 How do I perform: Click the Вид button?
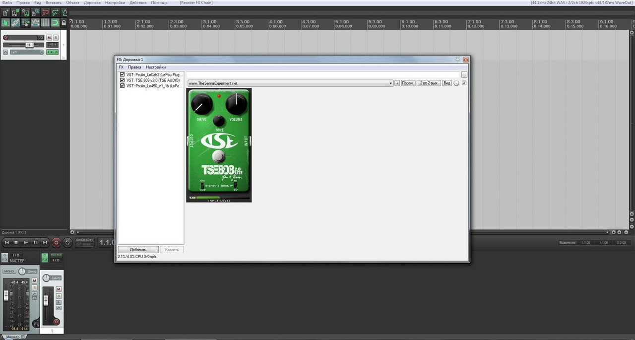point(447,83)
